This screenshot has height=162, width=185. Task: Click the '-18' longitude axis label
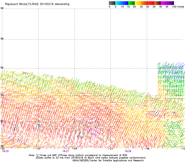coord(147,149)
